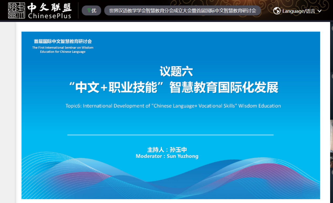Click the 主持人：孙玉中 Chinese moderator line
Screen dimensions: 333x203
pos(167,150)
